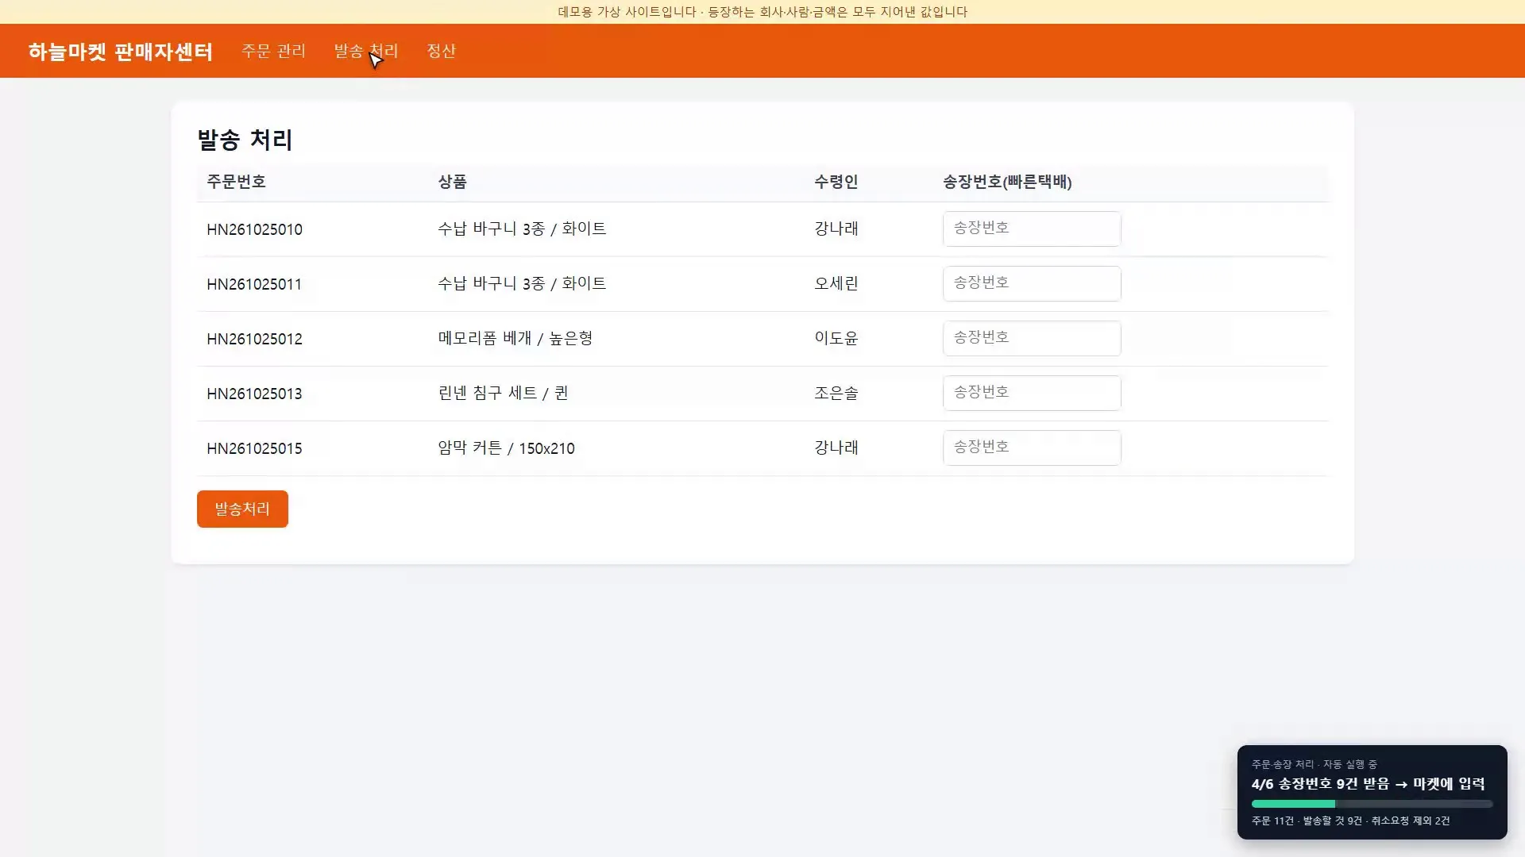
Task: Focus the 송장번호 field for HN261025010
Action: click(x=1032, y=229)
